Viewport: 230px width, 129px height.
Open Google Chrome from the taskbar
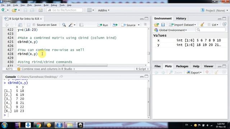pyautogui.click(x=38, y=125)
